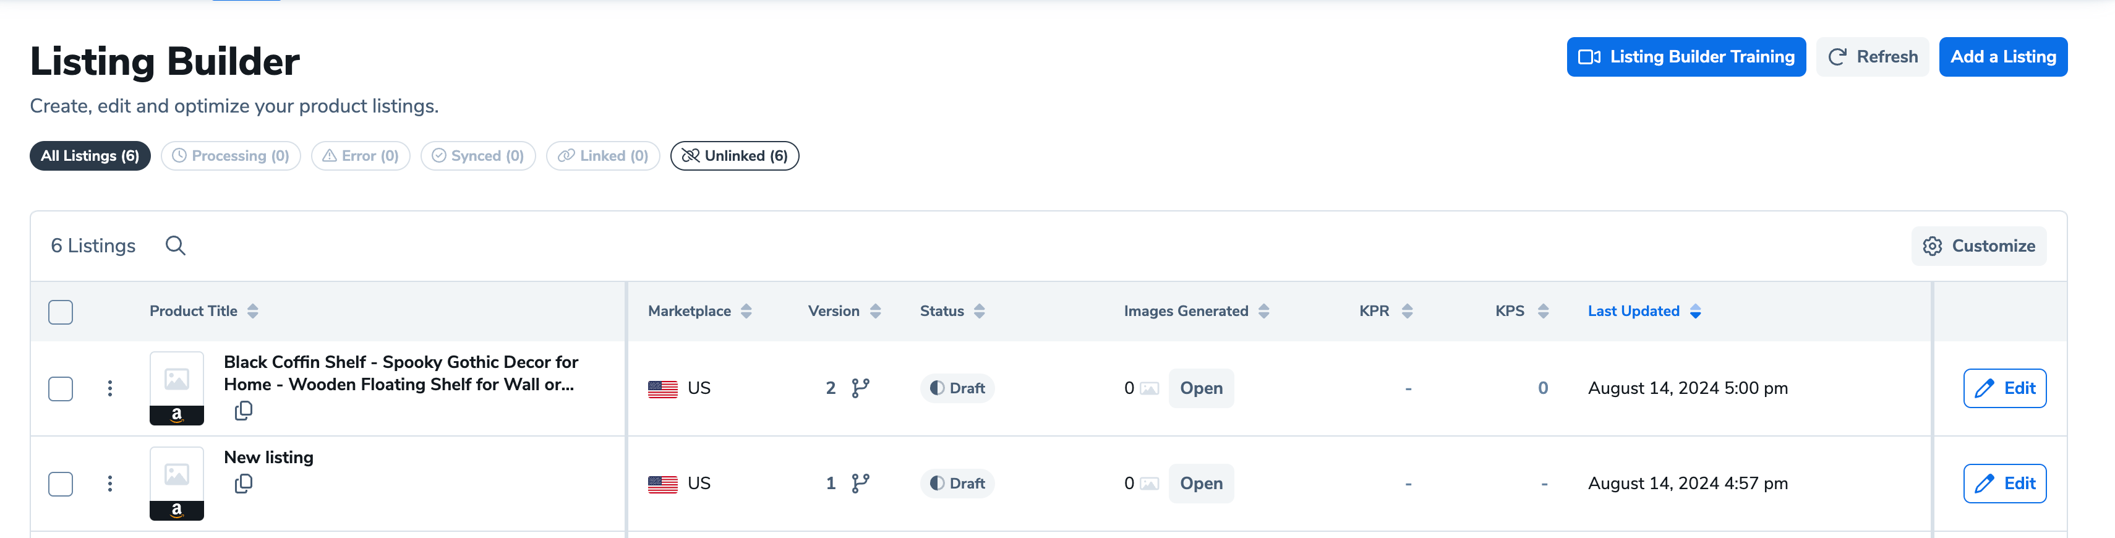Check the Black Coffin Shelf listing checkbox
Screen dimensions: 2115x538
tap(61, 388)
